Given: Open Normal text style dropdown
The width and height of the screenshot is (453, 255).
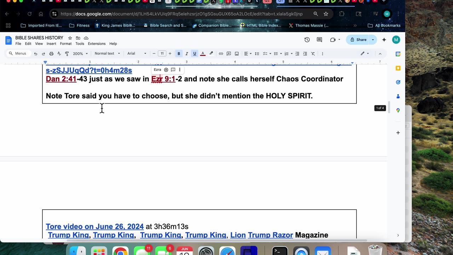Looking at the screenshot, I should click(x=107, y=53).
